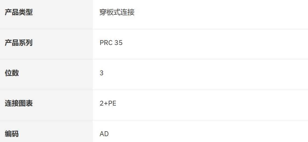Click the character 表 in 连接图表

tap(29, 103)
